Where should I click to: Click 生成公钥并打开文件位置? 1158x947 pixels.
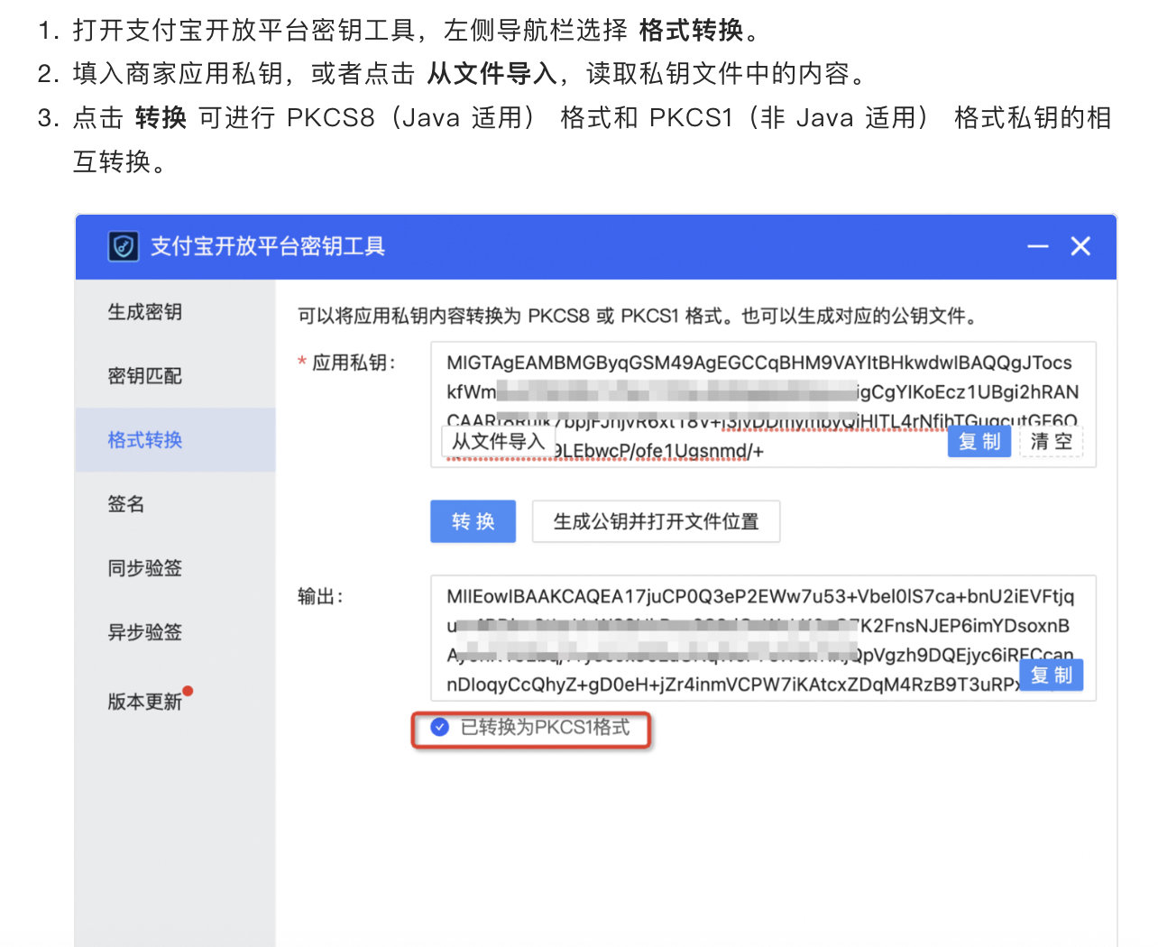tap(656, 521)
